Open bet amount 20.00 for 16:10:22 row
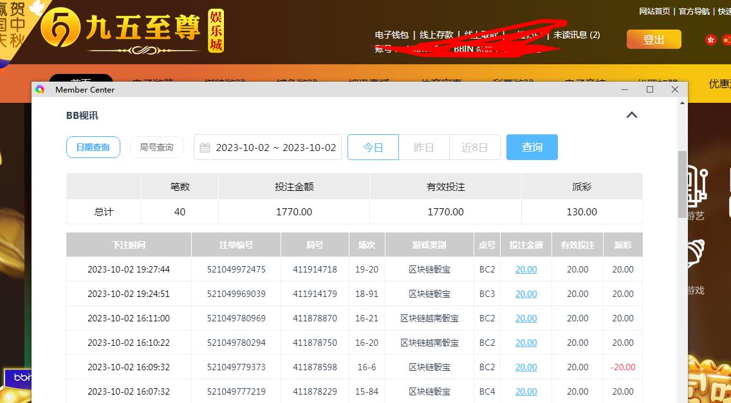Viewport: 731px width, 403px height. click(526, 343)
